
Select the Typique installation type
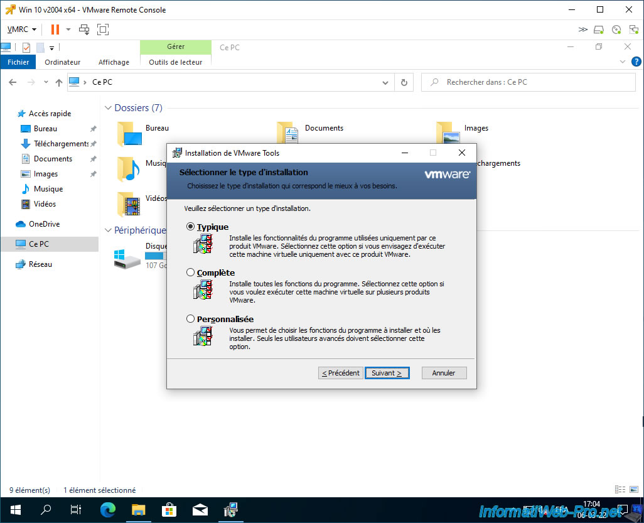pyautogui.click(x=191, y=227)
